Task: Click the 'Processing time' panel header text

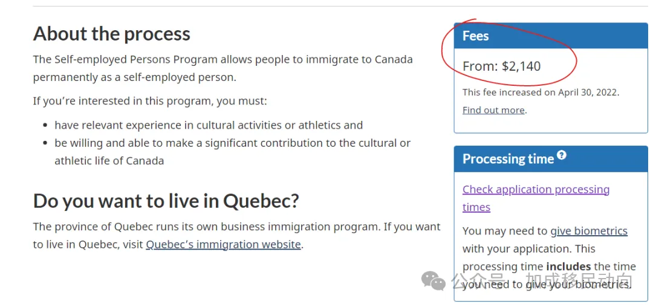Action: pyautogui.click(x=508, y=159)
